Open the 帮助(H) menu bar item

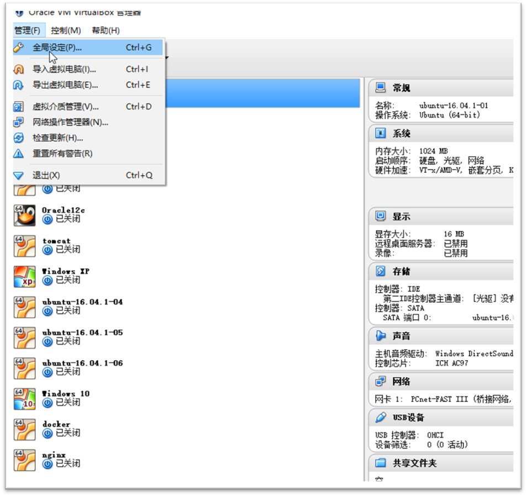click(106, 30)
